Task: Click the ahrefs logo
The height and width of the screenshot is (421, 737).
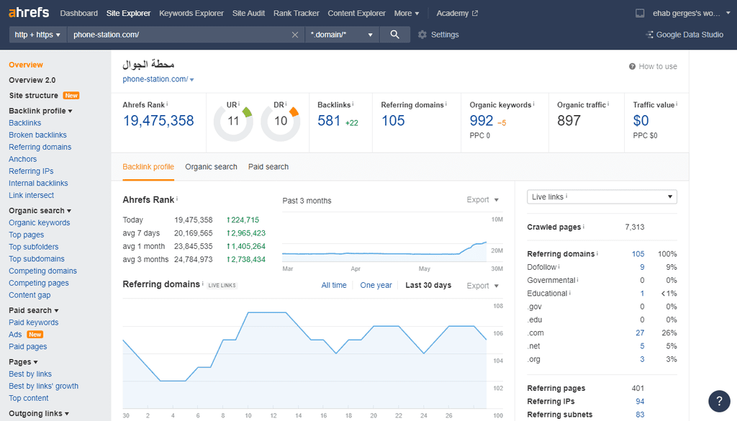Action: (x=29, y=12)
